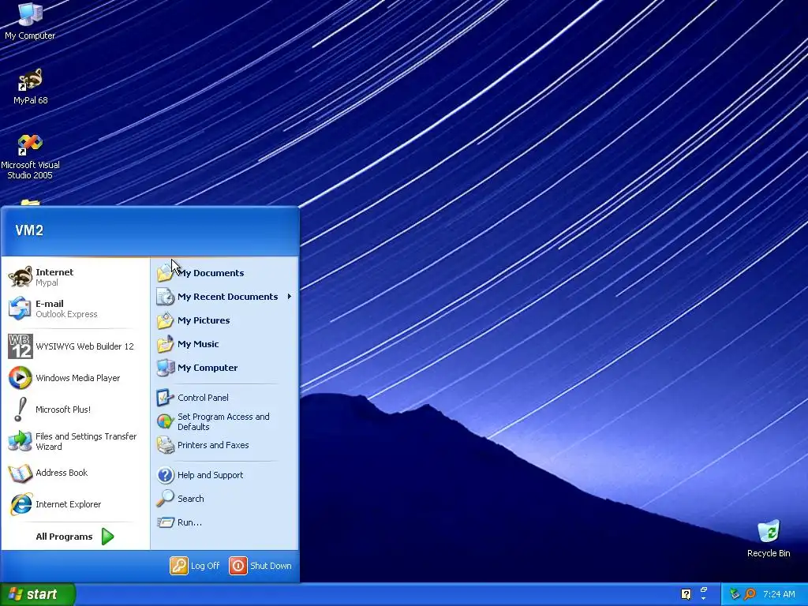Start Windows Media Player
The image size is (808, 606).
pyautogui.click(x=75, y=378)
